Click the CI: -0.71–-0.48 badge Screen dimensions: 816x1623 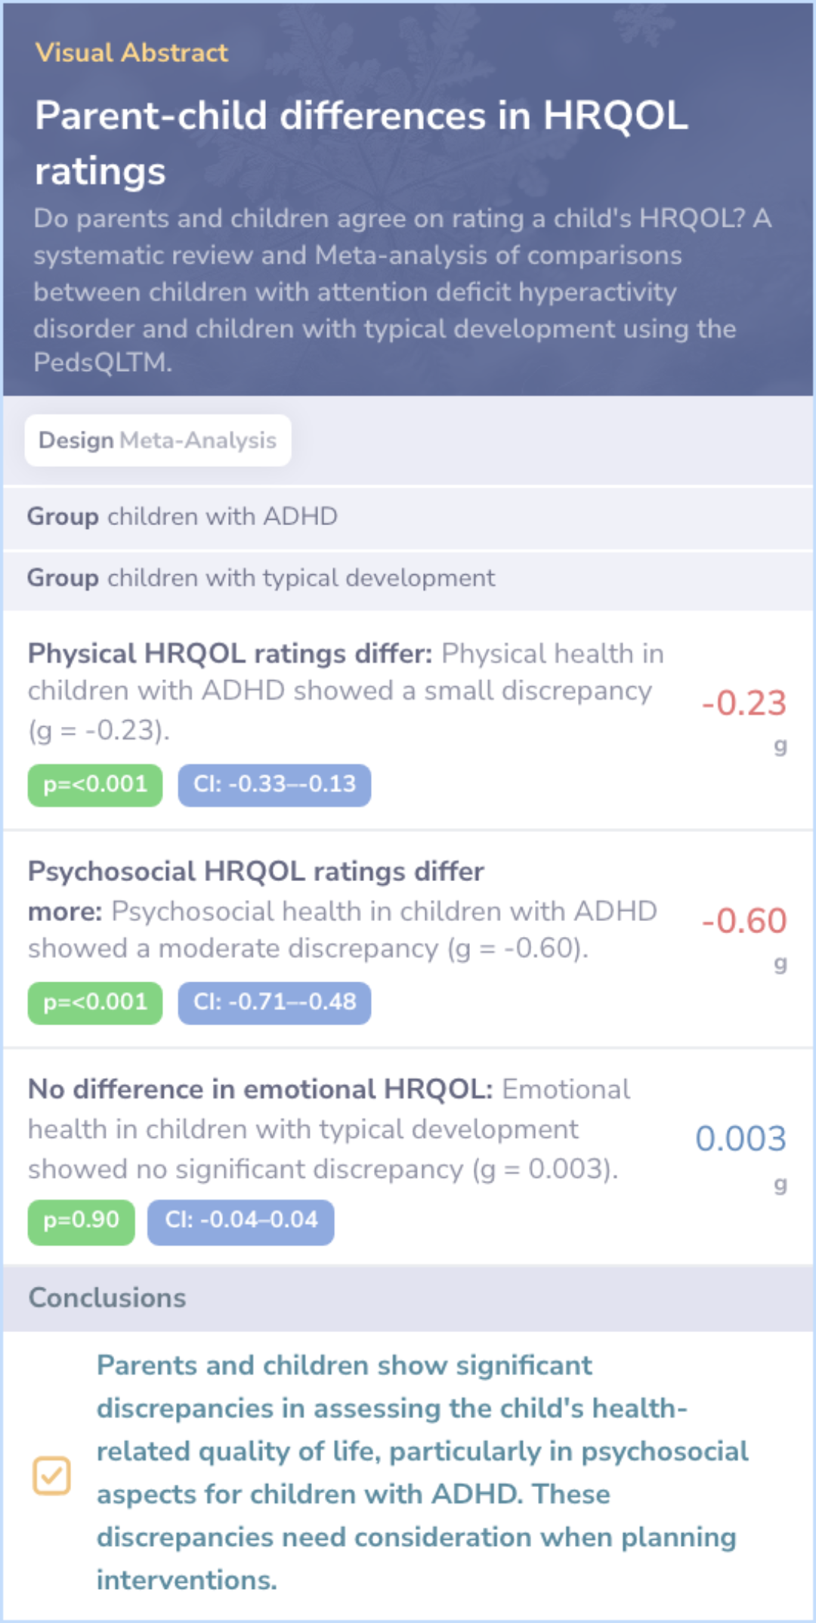tap(274, 1003)
